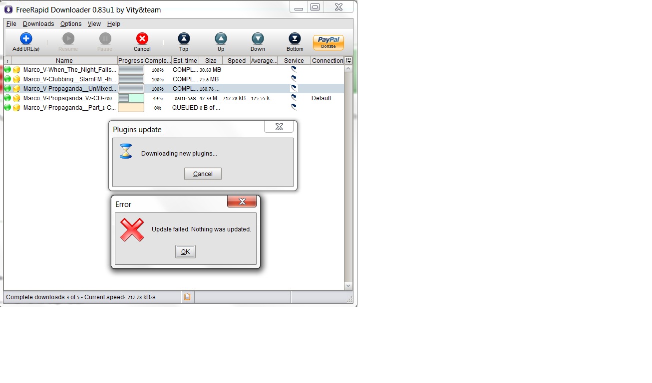Image resolution: width=652 pixels, height=383 pixels.
Task: Open the Options menu
Action: coord(71,24)
